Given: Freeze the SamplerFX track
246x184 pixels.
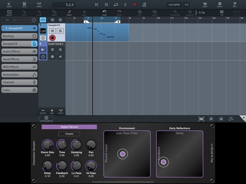Looking at the screenshot, I should tap(43, 38).
